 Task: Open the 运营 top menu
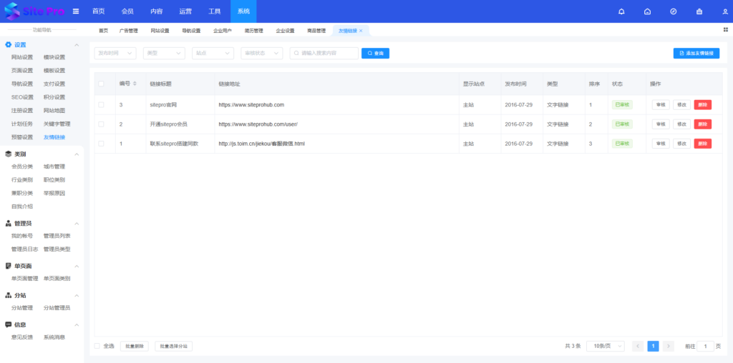point(185,11)
